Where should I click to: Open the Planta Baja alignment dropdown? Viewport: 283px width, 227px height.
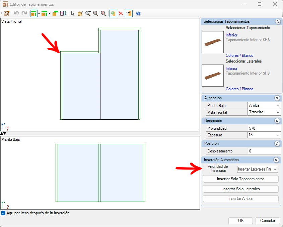[x=264, y=105]
